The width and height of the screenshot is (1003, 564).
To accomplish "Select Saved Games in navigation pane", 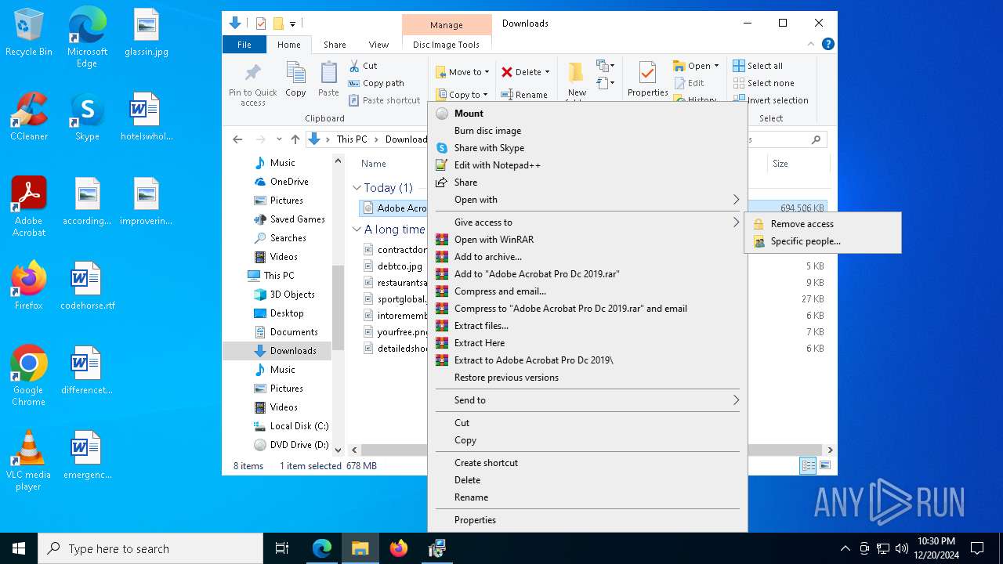I will pos(297,219).
